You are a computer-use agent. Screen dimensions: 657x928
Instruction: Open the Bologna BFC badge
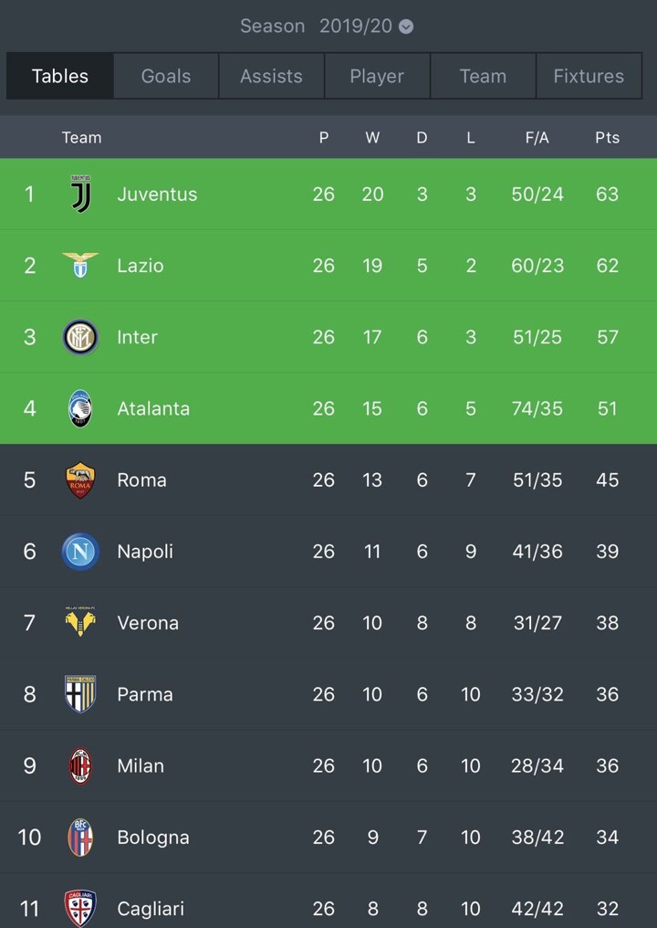[80, 838]
